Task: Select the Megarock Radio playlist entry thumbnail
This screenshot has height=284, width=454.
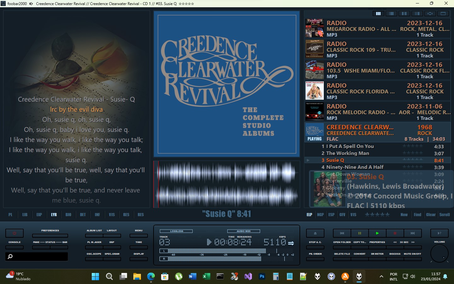Action: 315,28
